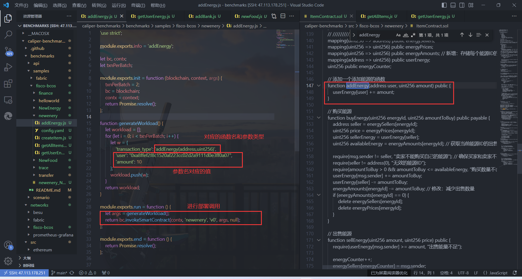This screenshot has height=279, width=522.
Task: Open customize layout icon in title bar
Action: coord(471,5)
